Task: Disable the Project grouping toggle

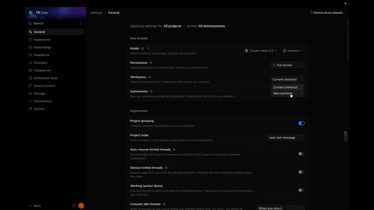Action: click(301, 123)
